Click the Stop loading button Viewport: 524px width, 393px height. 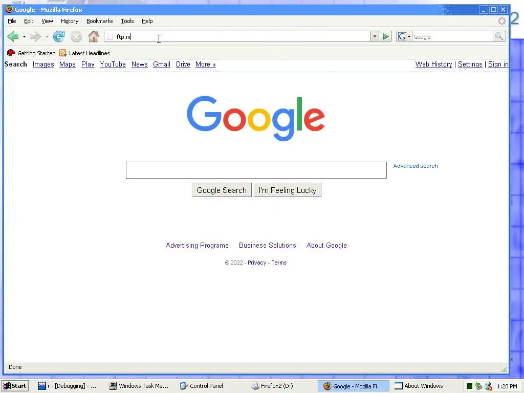tap(76, 36)
